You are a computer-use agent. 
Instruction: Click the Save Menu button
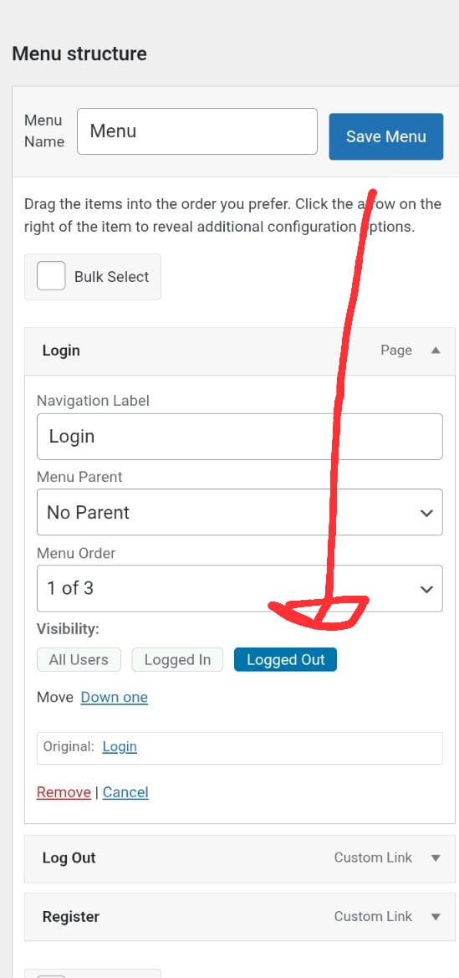pos(386,136)
